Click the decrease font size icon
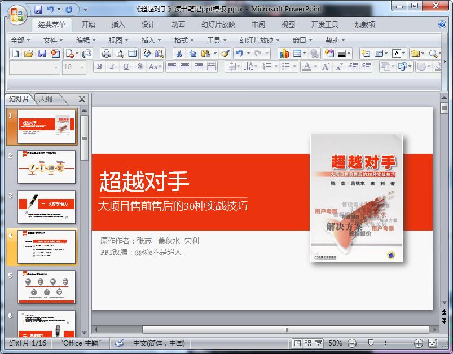This screenshot has width=453, height=354. 339,67
